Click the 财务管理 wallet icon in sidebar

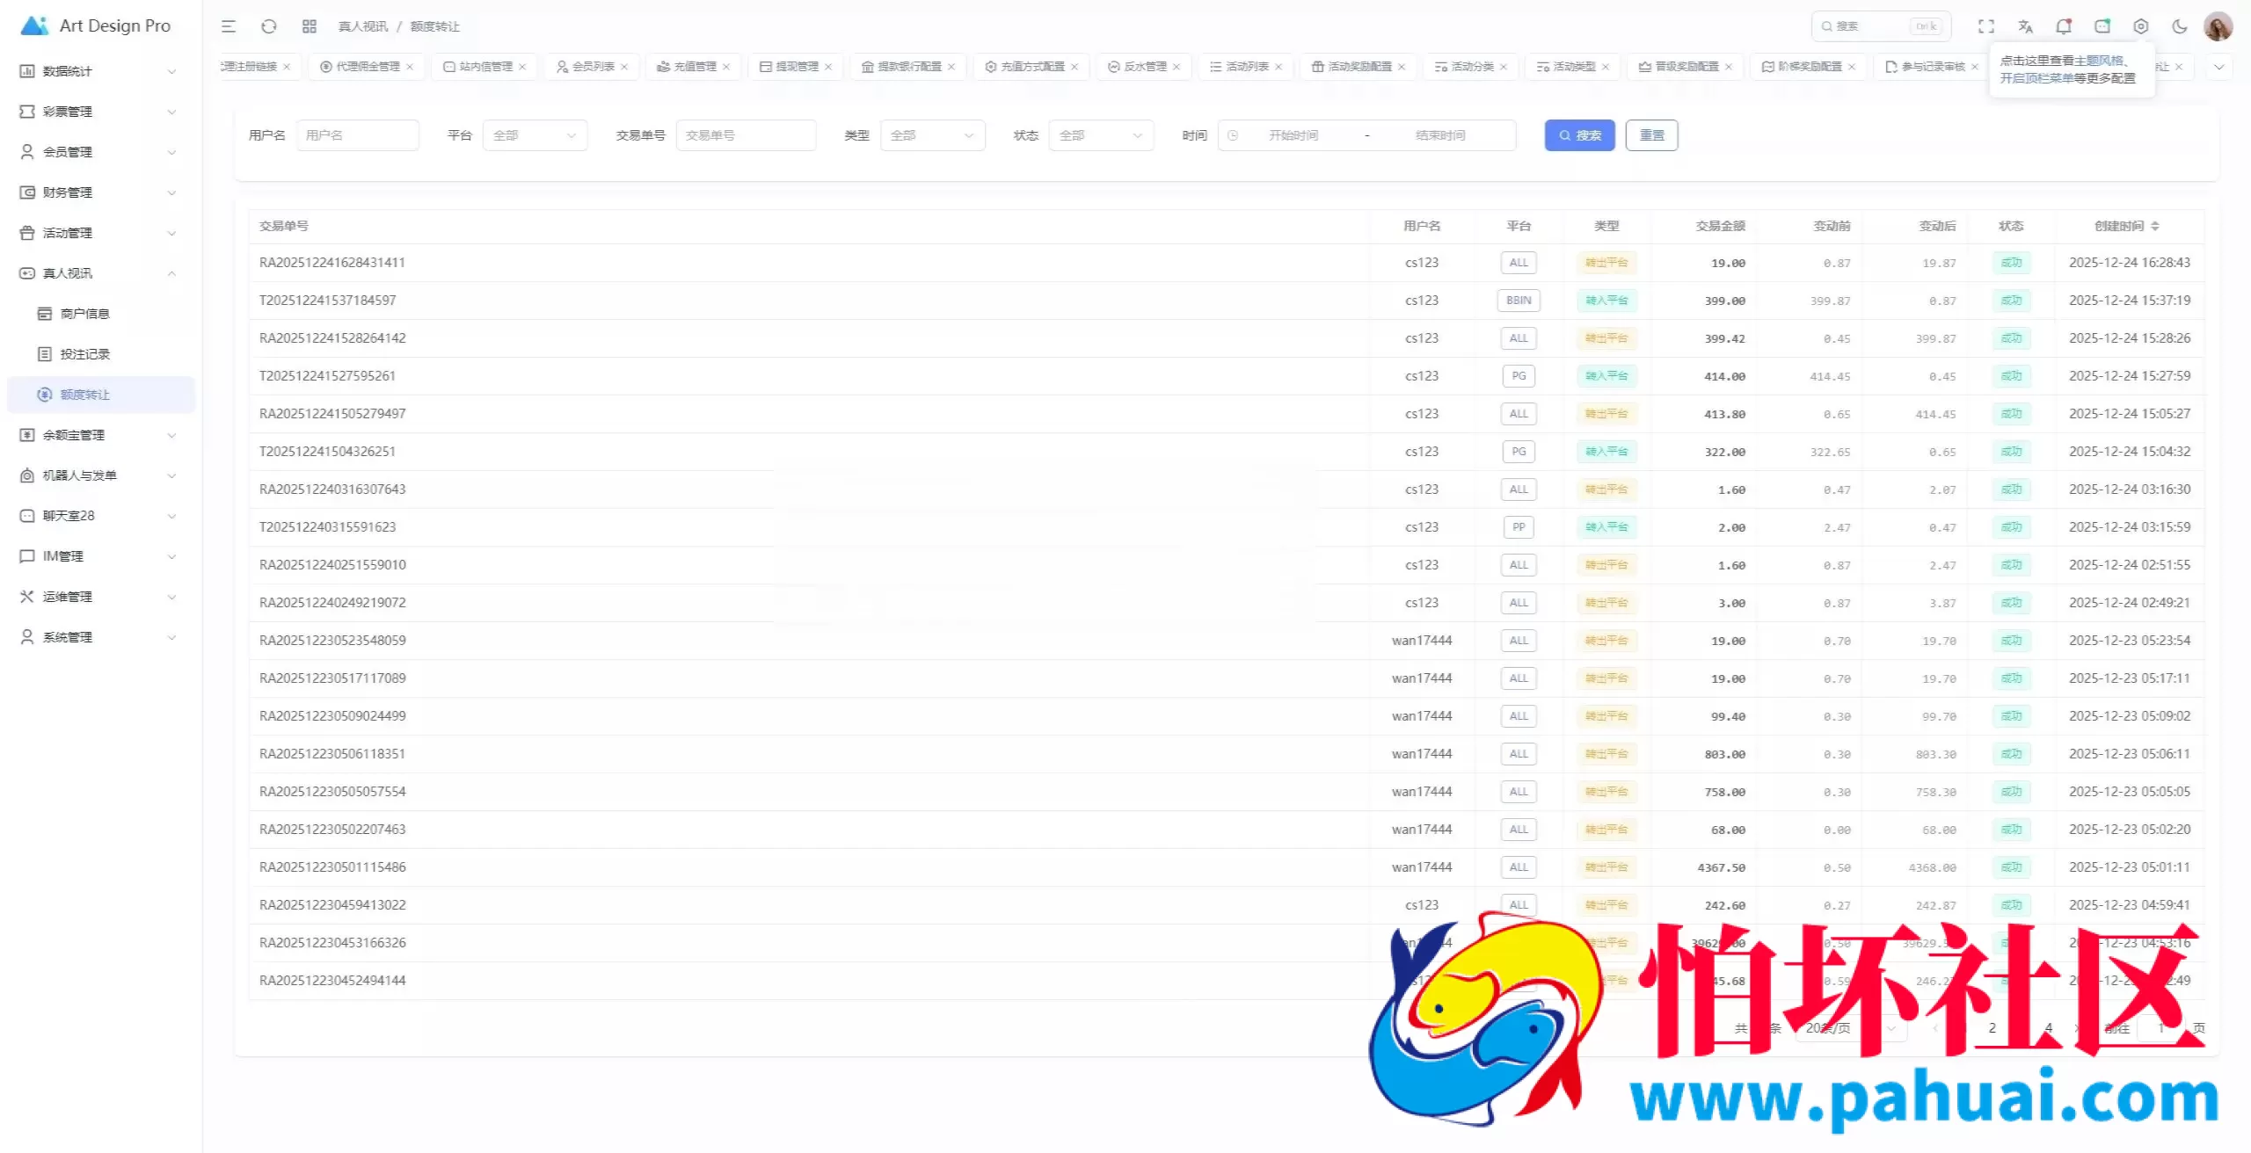pyautogui.click(x=27, y=192)
